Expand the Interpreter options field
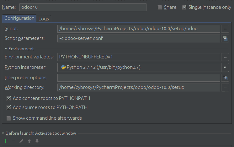The image size is (234, 147). [x=225, y=78]
